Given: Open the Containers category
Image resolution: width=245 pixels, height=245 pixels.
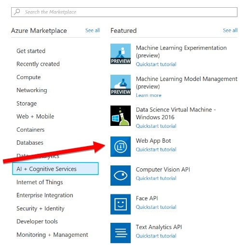Looking at the screenshot, I should (x=30, y=130).
